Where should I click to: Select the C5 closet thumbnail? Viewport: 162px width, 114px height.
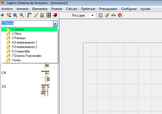pos(45,91)
